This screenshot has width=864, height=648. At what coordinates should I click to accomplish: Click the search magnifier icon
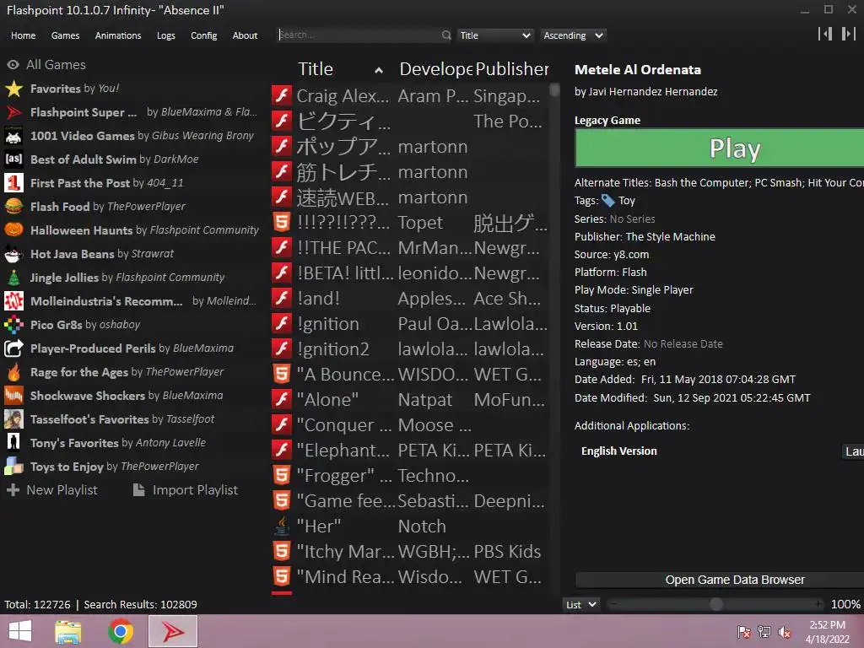coord(445,35)
